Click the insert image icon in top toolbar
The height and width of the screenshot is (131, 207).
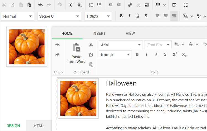(147, 5)
